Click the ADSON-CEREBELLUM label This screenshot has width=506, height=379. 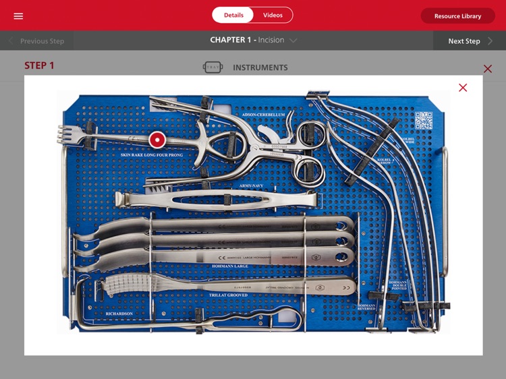pos(263,115)
